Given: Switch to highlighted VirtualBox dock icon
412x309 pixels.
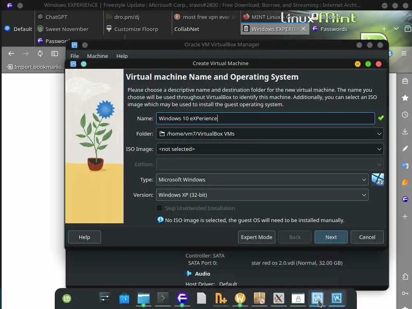Looking at the screenshot, I should click(x=317, y=298).
